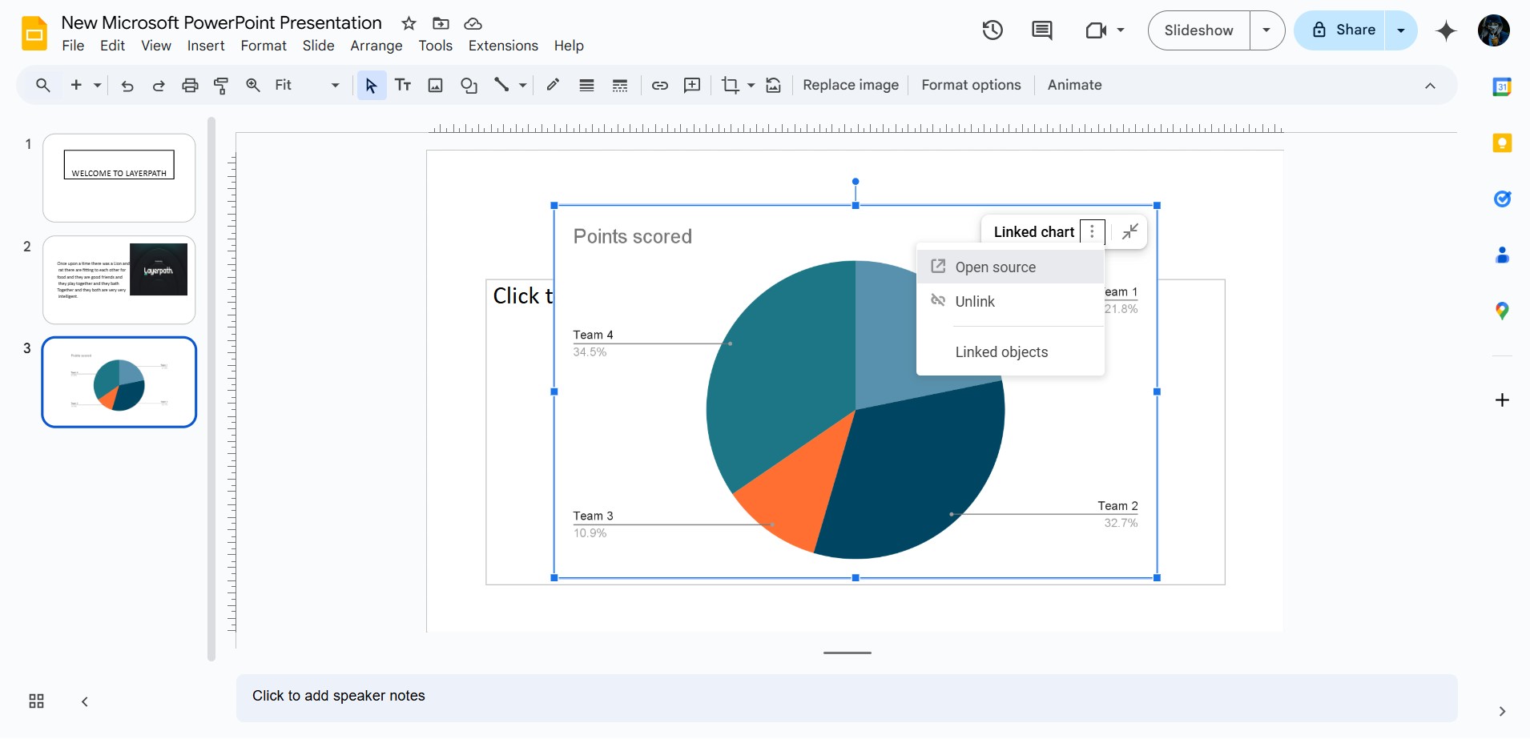The width and height of the screenshot is (1530, 739).
Task: Choose Open source from linked chart menu
Action: tap(1010, 267)
